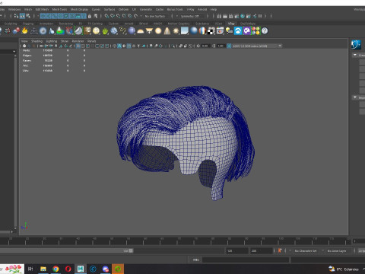365x274 pixels.
Task: Open the V-Ray menu
Action: [x=190, y=9]
